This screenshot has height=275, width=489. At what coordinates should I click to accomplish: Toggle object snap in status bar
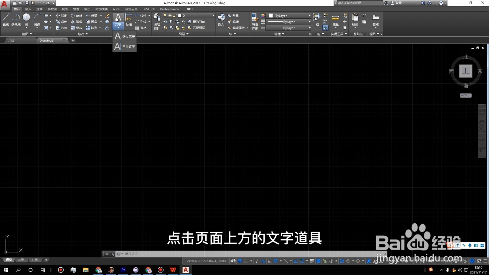[302, 261]
